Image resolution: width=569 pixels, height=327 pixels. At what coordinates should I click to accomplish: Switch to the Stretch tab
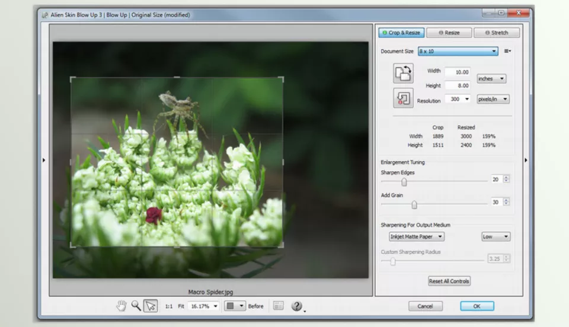click(497, 33)
